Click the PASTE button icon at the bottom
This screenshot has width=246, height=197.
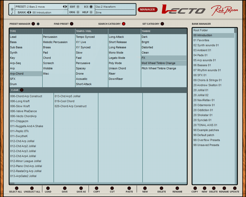pos(129,188)
